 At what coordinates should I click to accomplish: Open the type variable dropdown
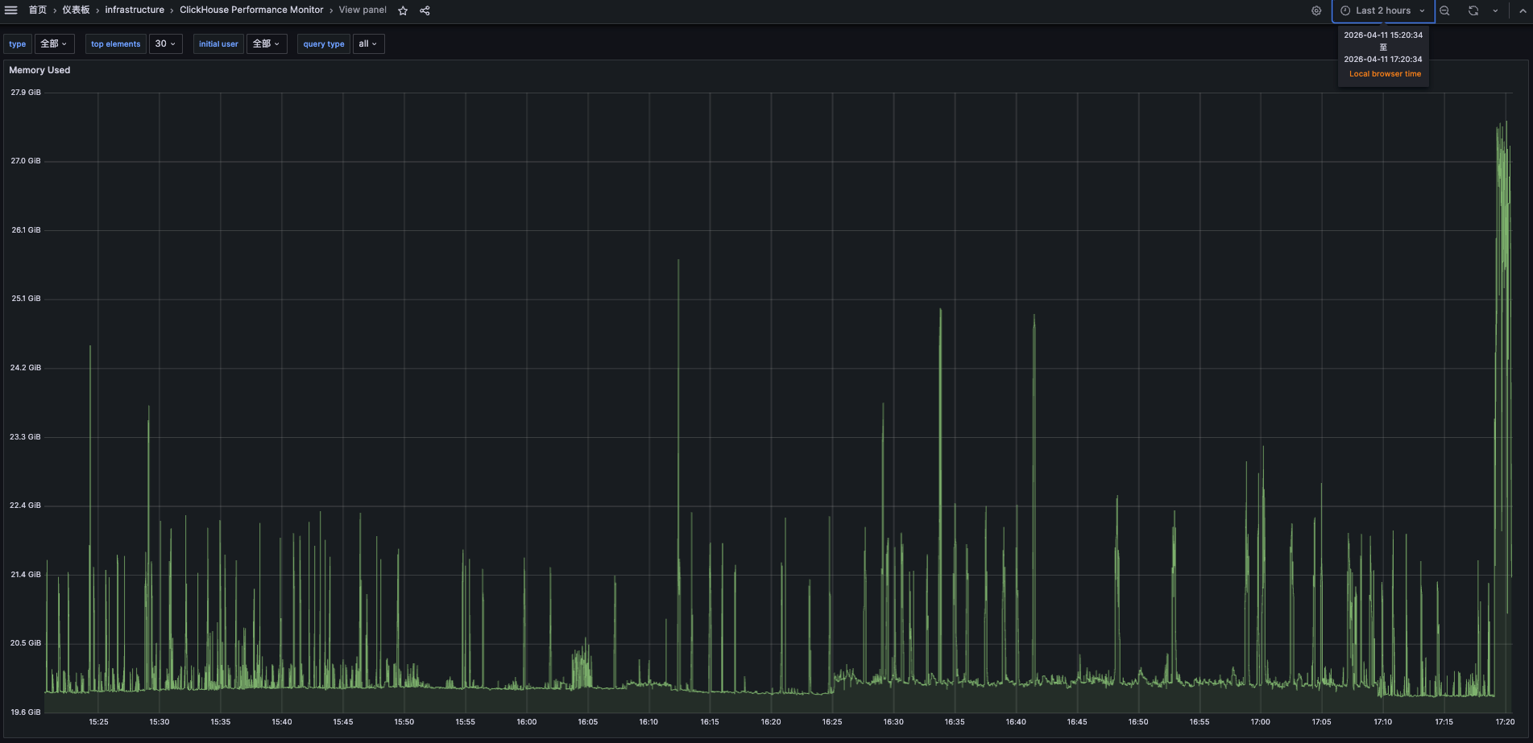tap(55, 44)
